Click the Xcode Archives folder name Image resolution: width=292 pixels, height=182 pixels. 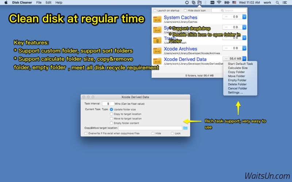[x=180, y=49]
